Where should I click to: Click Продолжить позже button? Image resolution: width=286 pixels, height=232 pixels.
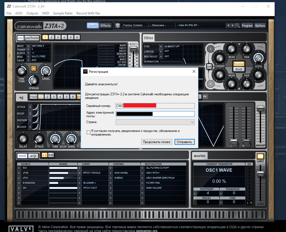156,142
